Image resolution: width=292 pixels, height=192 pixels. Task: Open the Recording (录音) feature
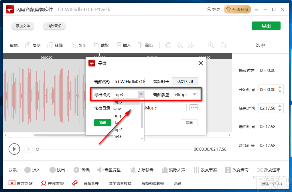coord(178,183)
